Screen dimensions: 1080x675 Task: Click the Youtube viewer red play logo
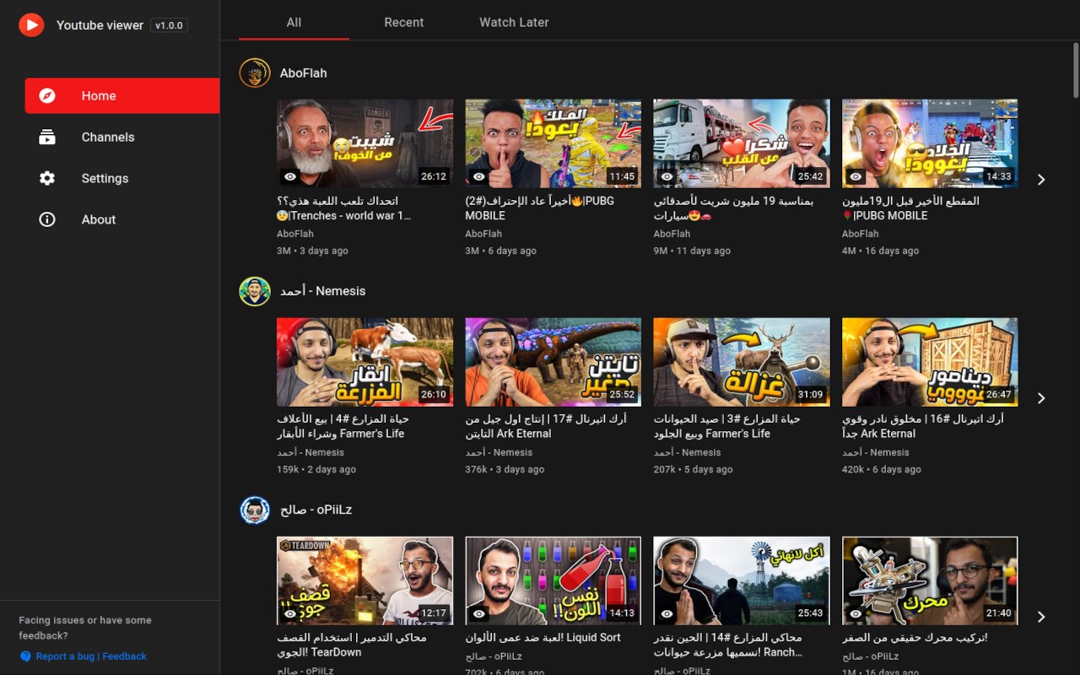coord(31,25)
